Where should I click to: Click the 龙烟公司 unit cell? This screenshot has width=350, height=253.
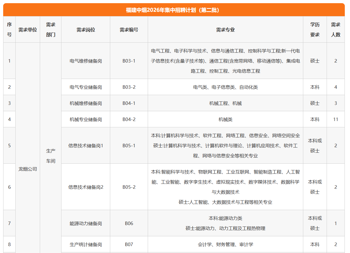click(28, 169)
